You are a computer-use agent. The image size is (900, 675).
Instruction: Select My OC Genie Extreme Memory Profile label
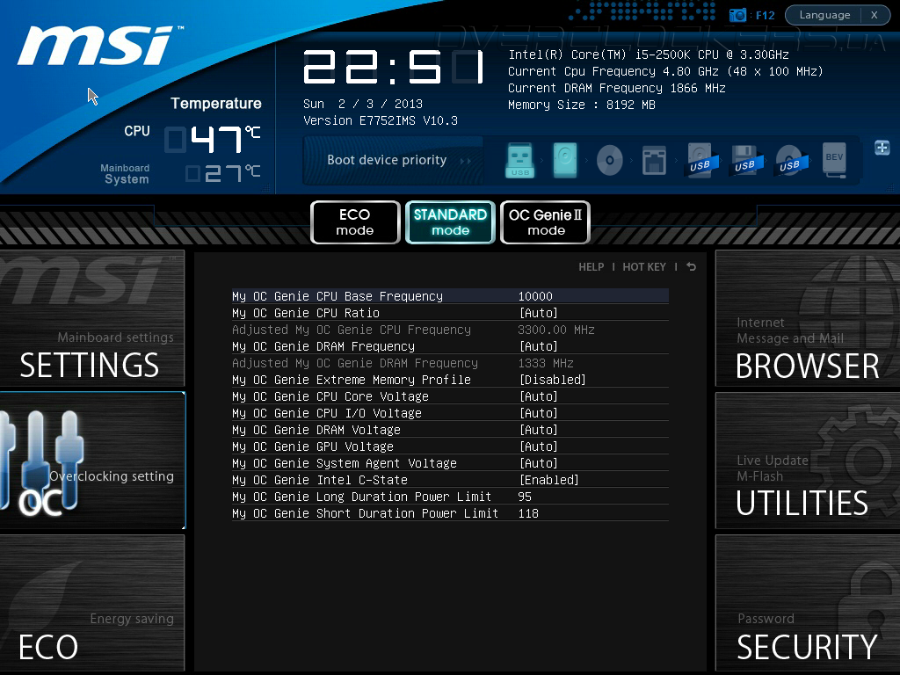point(352,380)
